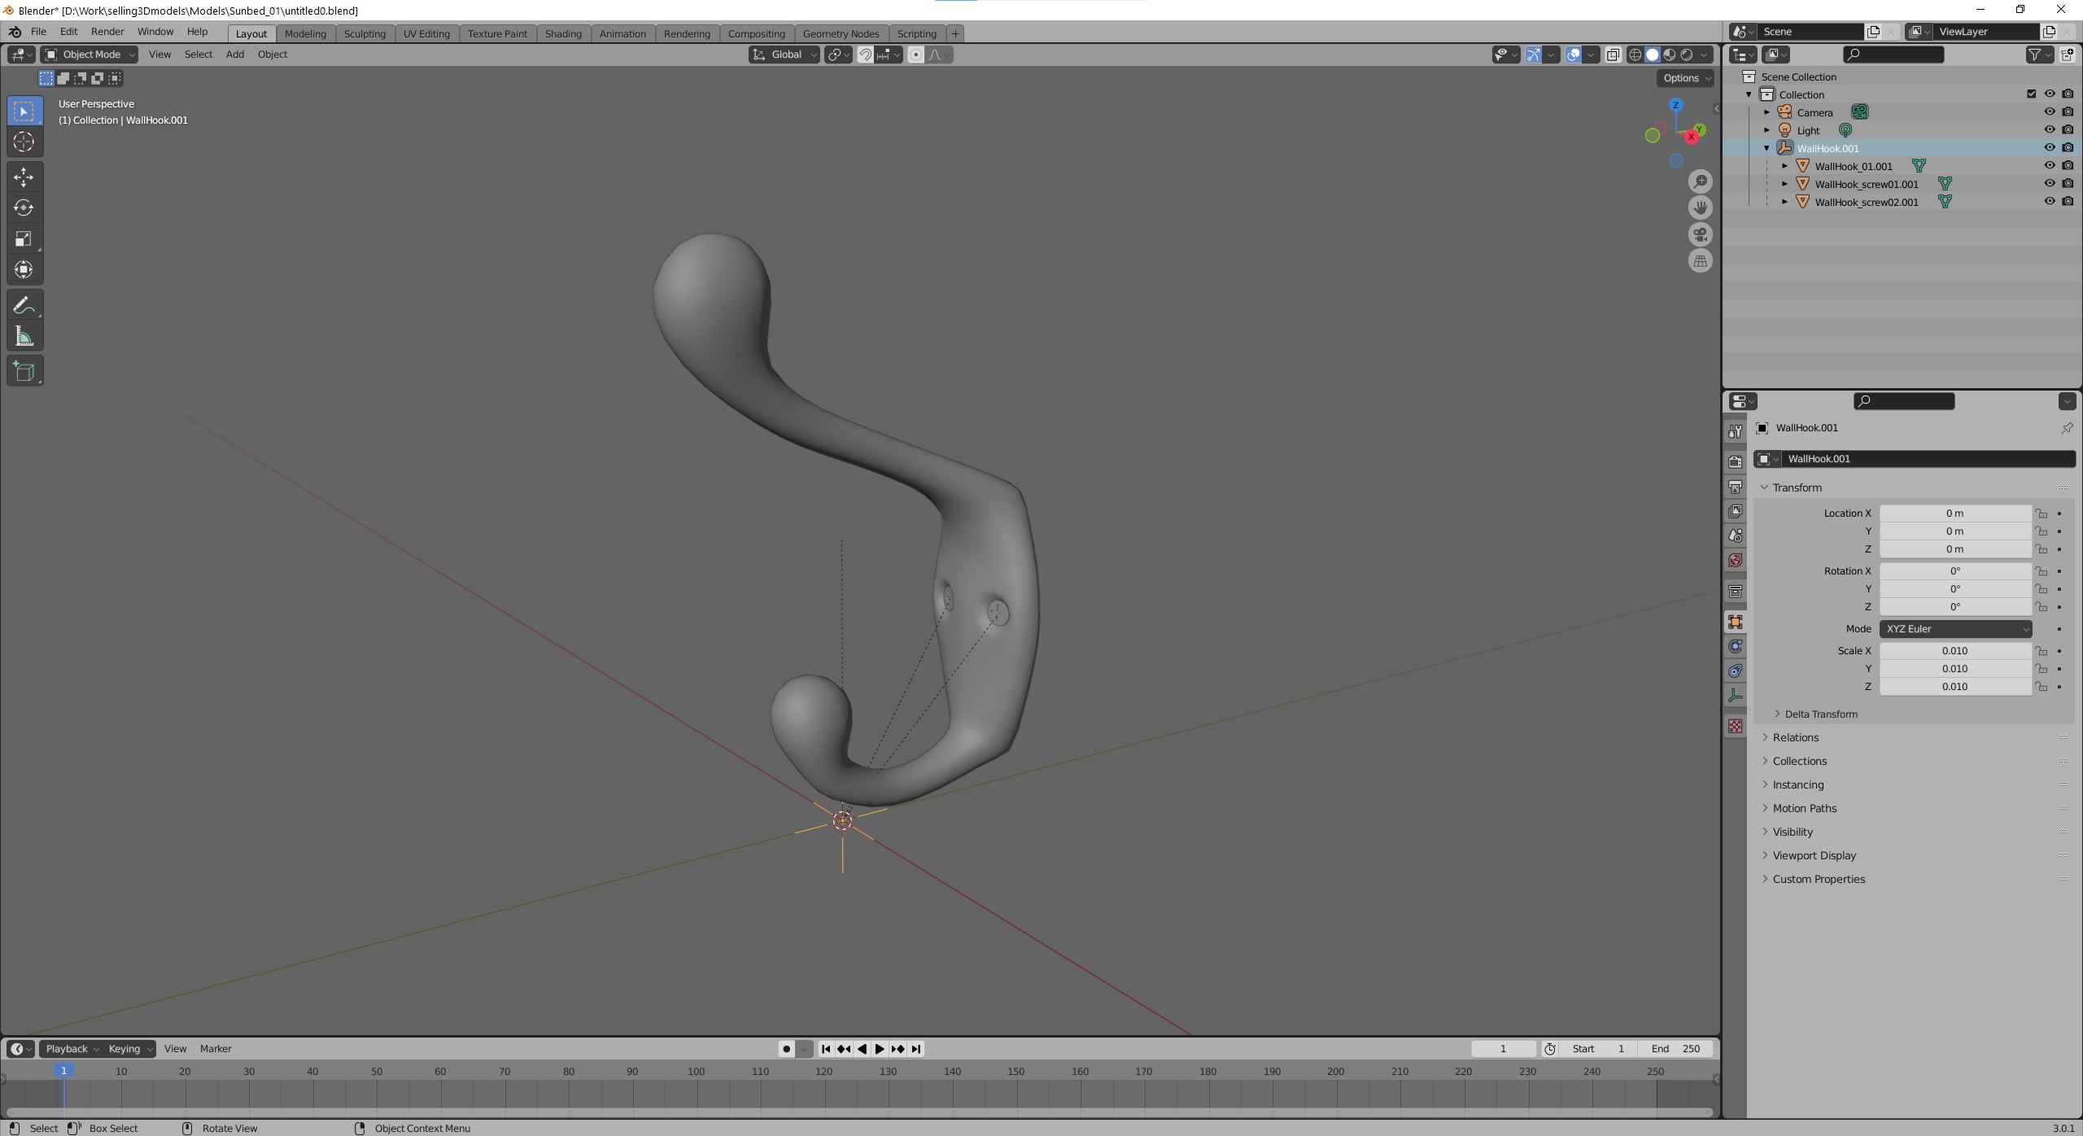Expand the Delta Transform section

[1820, 714]
